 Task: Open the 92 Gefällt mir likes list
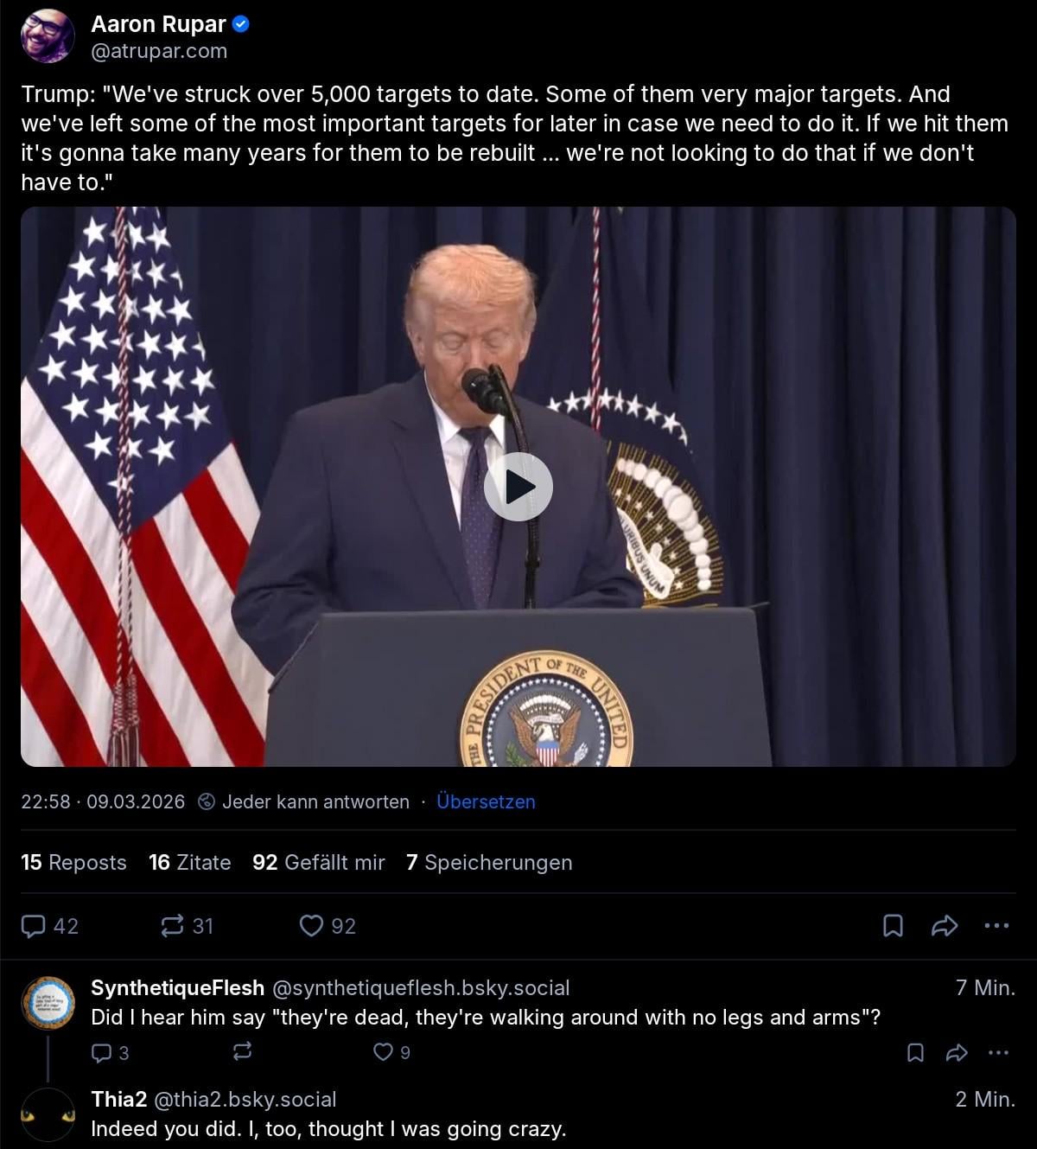[318, 862]
